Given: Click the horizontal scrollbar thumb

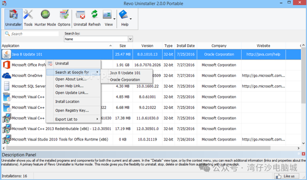Looking at the screenshot, I should click(138, 148).
